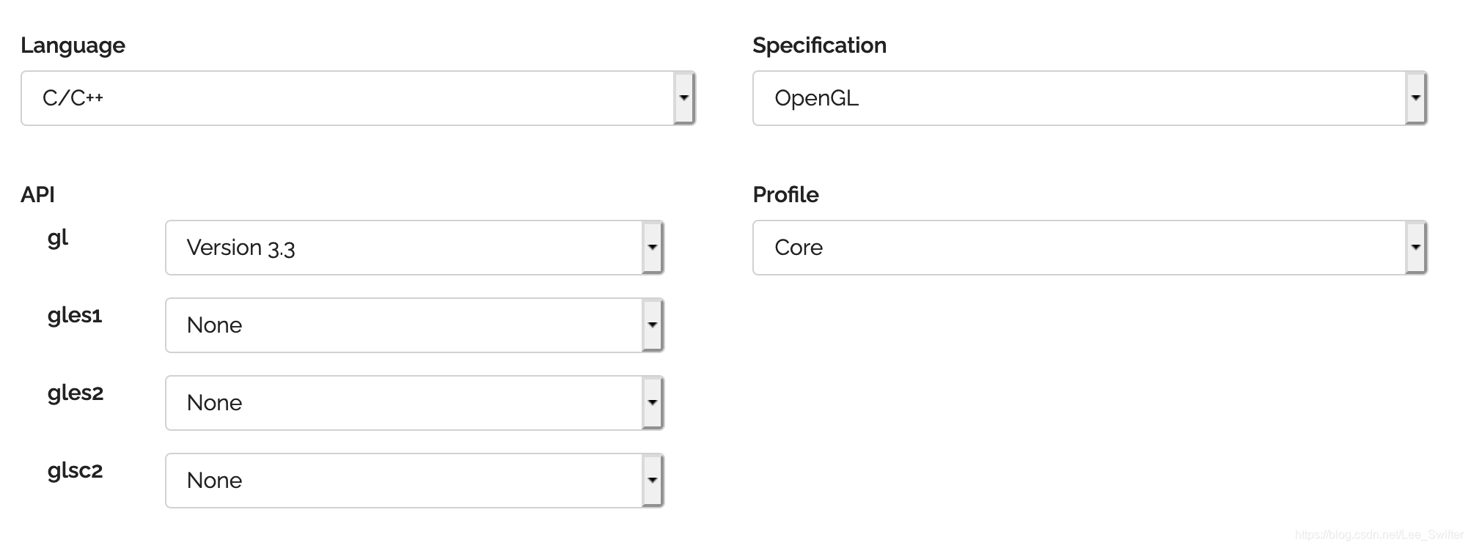Open the select box showing OpenGL
1471x548 pixels.
[x=1079, y=98]
